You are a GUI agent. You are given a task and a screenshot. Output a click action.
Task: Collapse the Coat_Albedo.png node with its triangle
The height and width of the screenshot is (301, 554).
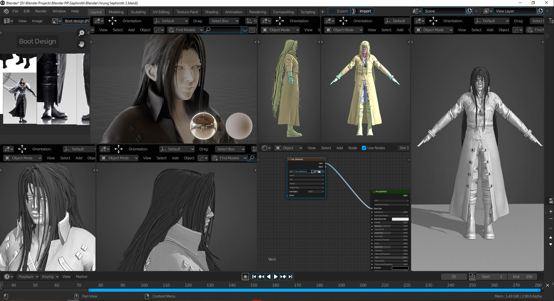coord(289,159)
